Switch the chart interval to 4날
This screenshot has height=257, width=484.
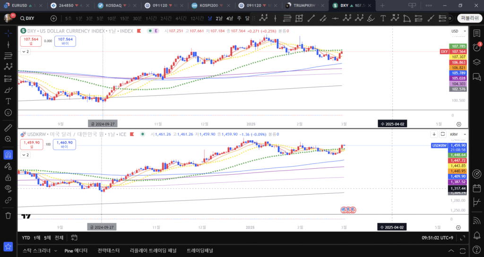tap(230, 18)
